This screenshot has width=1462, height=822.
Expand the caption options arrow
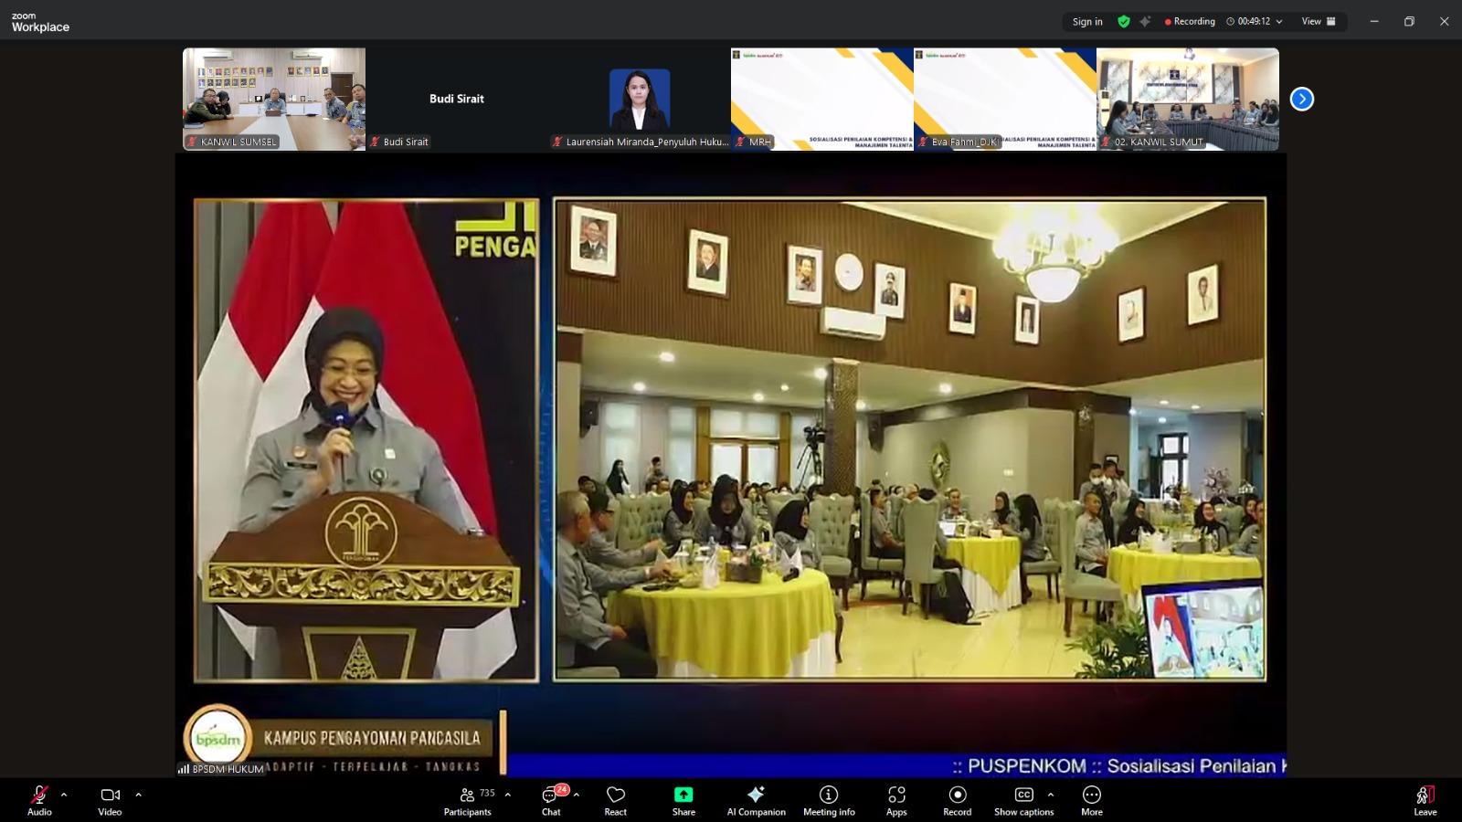point(1051,795)
